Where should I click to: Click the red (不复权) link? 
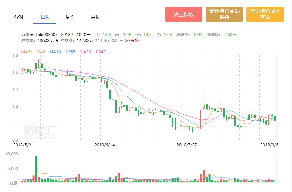[x=132, y=41]
